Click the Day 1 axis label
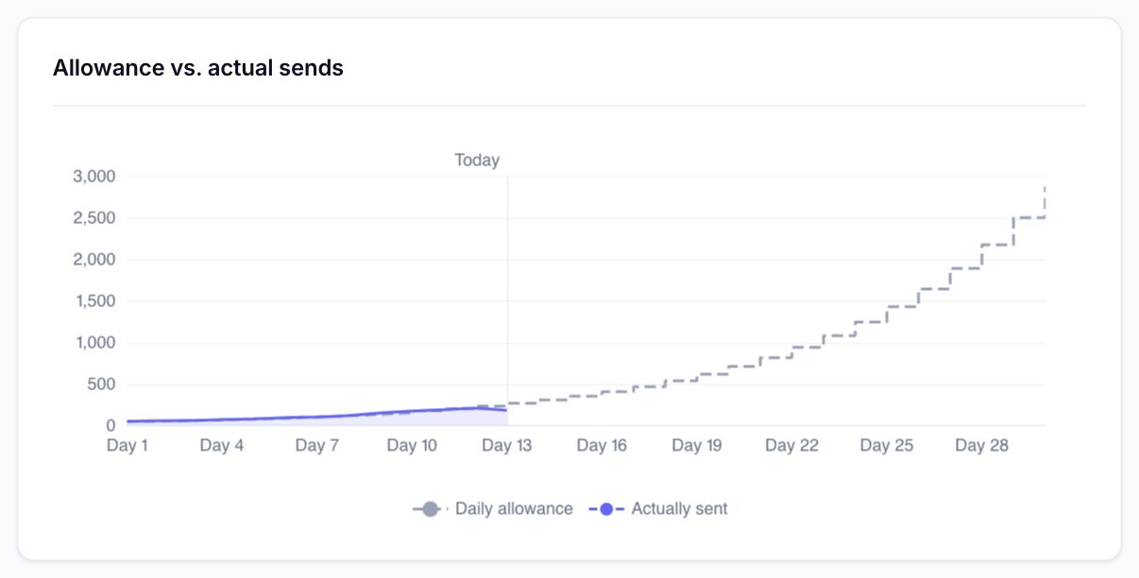This screenshot has height=578, width=1139. (x=127, y=446)
